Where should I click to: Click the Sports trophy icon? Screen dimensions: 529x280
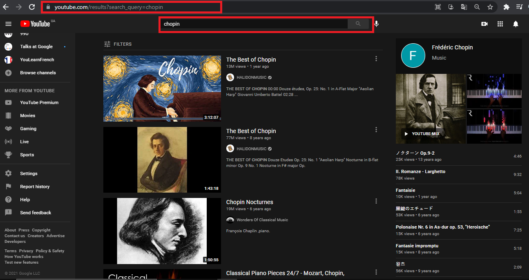coord(8,155)
